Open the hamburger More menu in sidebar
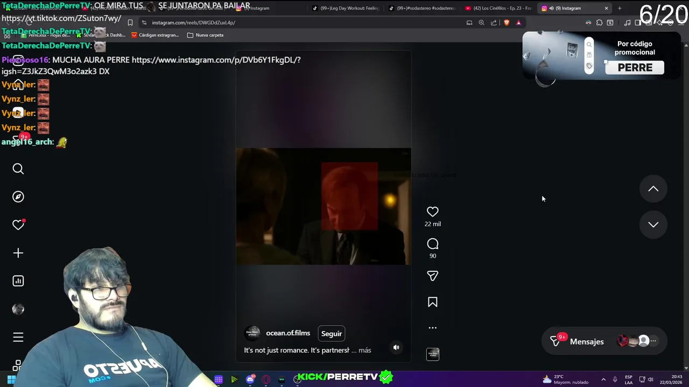This screenshot has width=689, height=387. pyautogui.click(x=18, y=337)
